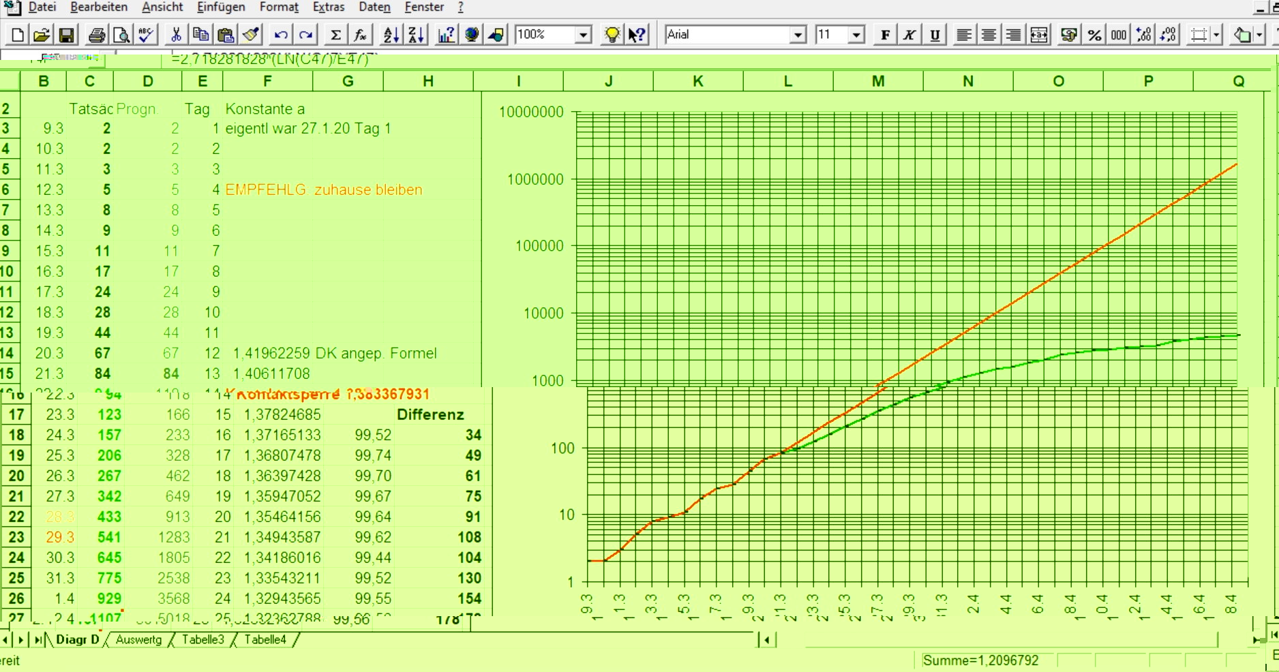Viewport: 1279px width, 672px height.
Task: Open the Einfügen menu
Action: (221, 7)
